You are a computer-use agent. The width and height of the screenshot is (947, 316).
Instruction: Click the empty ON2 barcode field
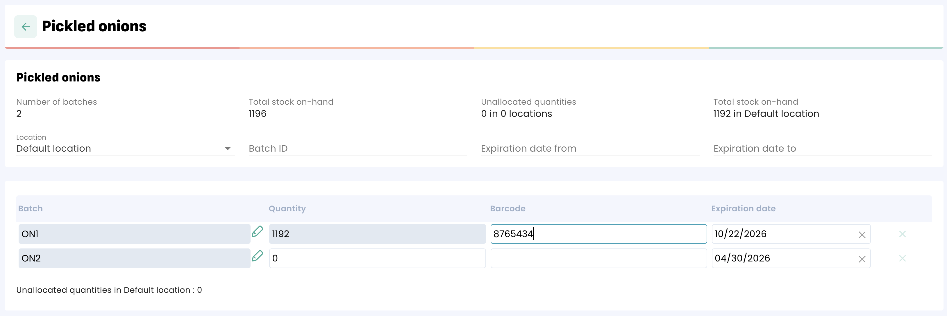pos(598,258)
